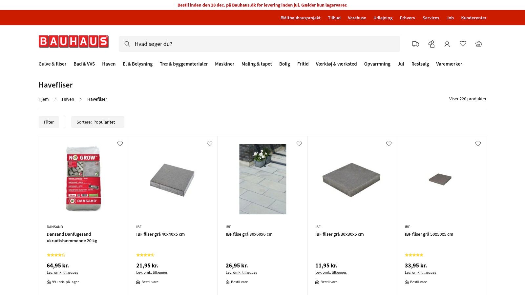Viewport: 525px width, 295px height.
Task: Open Gulve & fliser menu
Action: pyautogui.click(x=52, y=64)
